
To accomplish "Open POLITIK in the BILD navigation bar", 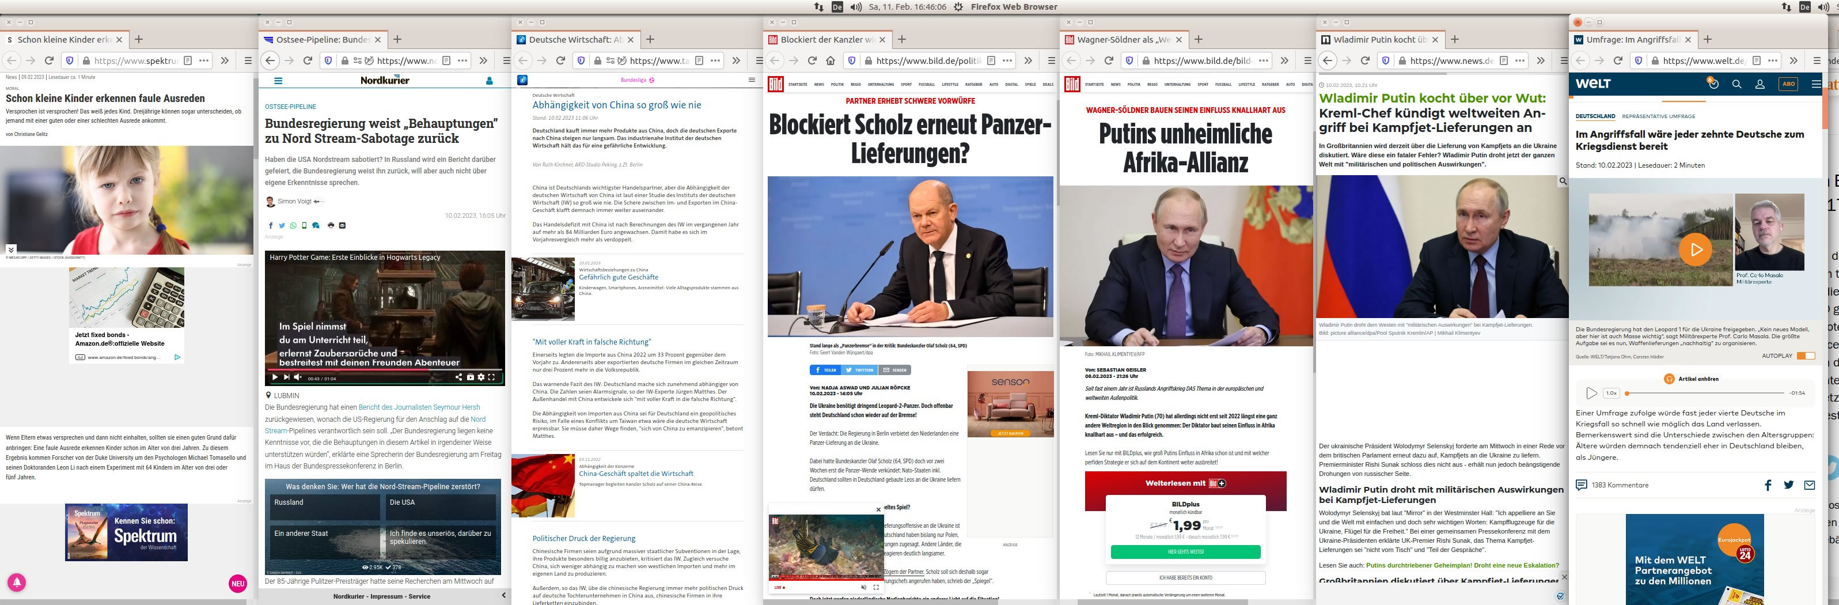I will tap(837, 84).
